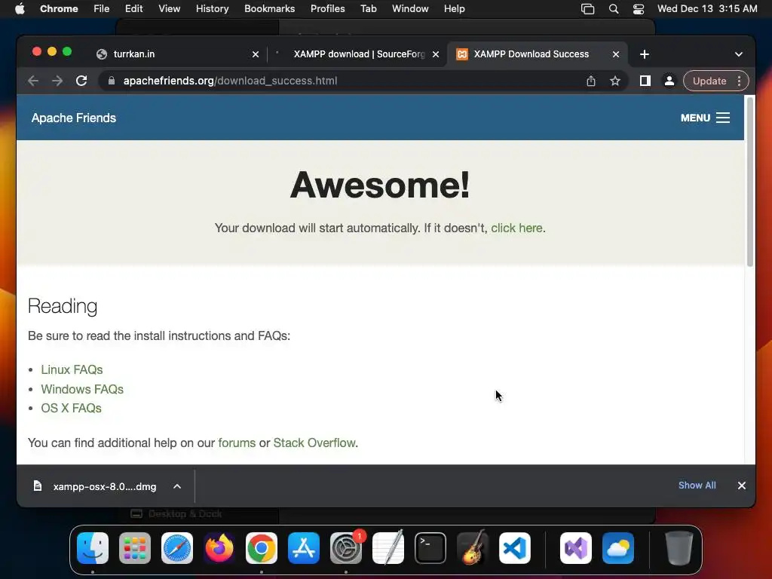This screenshot has width=772, height=579.
Task: Open the Windows FAQs link
Action: [82, 389]
